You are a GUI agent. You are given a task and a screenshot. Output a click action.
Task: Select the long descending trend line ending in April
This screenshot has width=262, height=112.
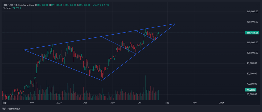point(63,65)
